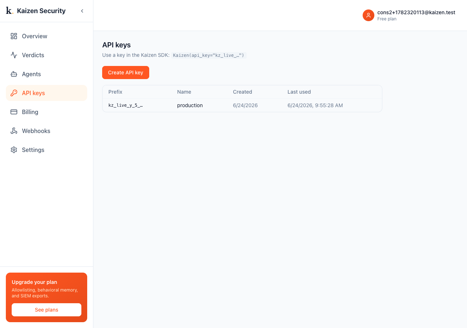Click the Name column header
467x328 pixels.
click(x=184, y=92)
